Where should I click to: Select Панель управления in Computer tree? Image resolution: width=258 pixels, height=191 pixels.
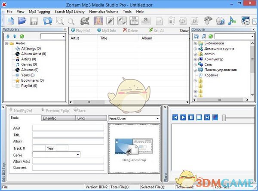[x=221, y=70]
